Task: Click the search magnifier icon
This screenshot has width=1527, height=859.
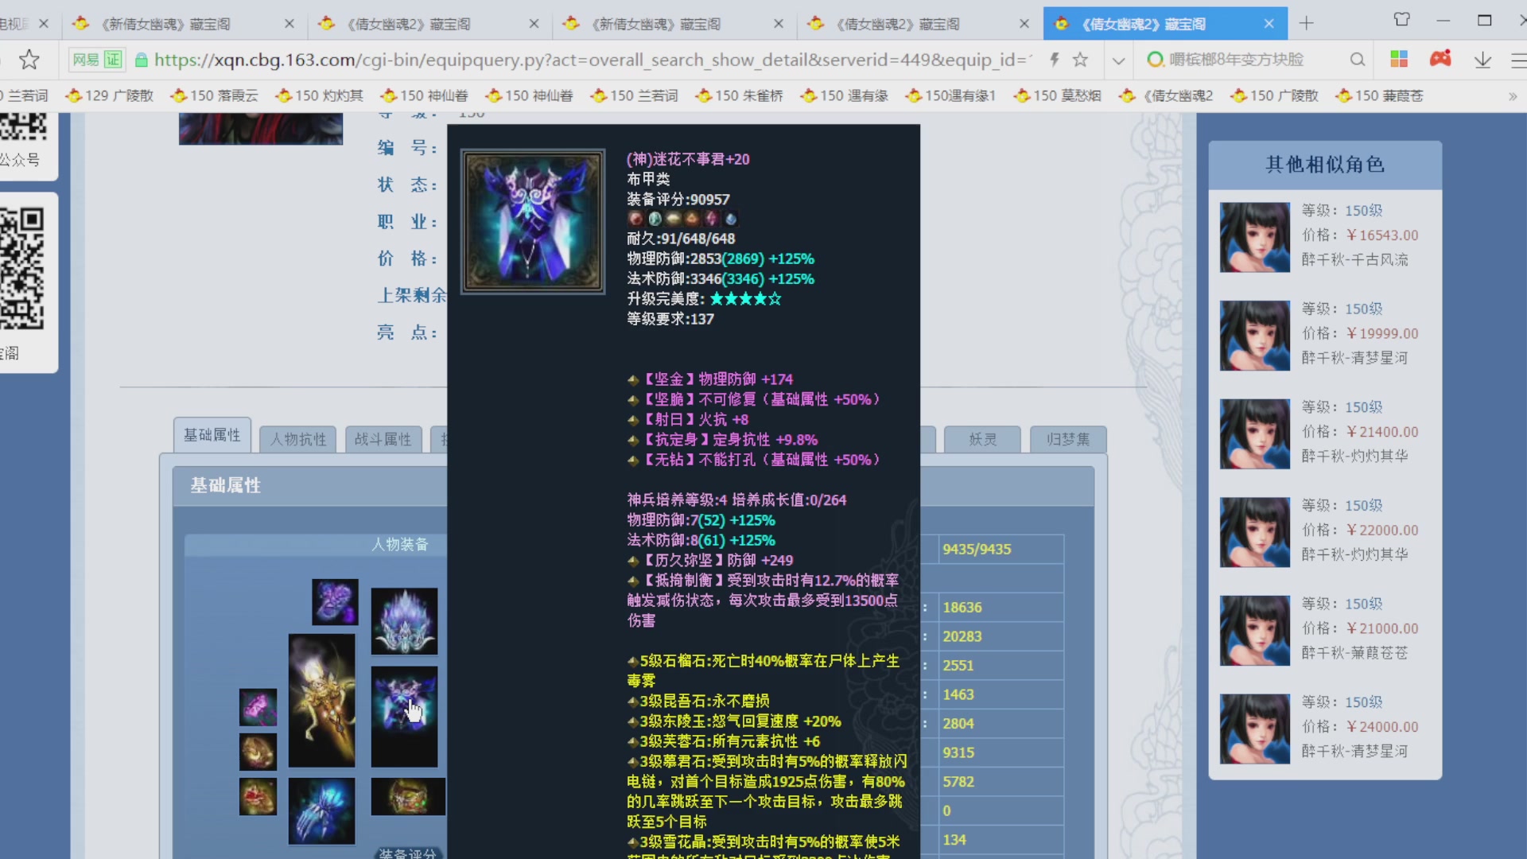Action: pyautogui.click(x=1358, y=60)
